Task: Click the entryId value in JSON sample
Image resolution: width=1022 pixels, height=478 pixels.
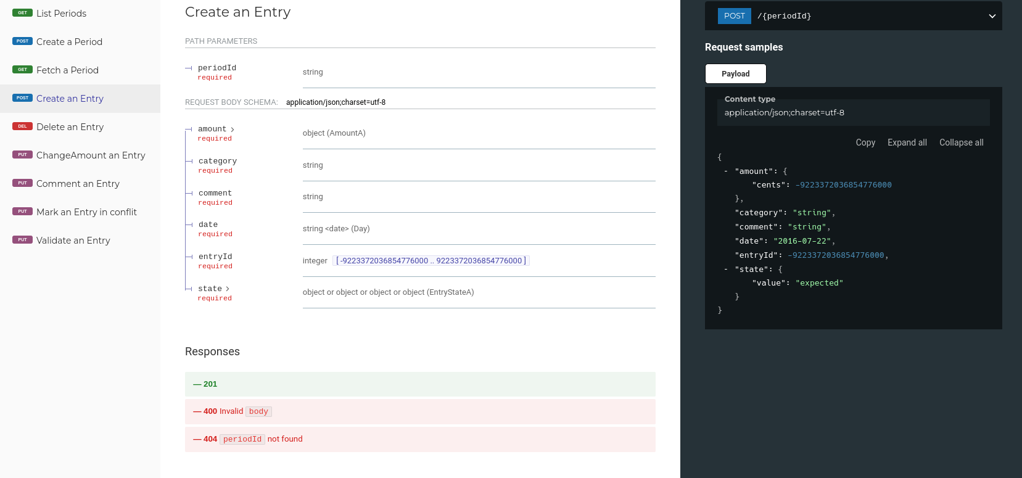Action: point(836,255)
